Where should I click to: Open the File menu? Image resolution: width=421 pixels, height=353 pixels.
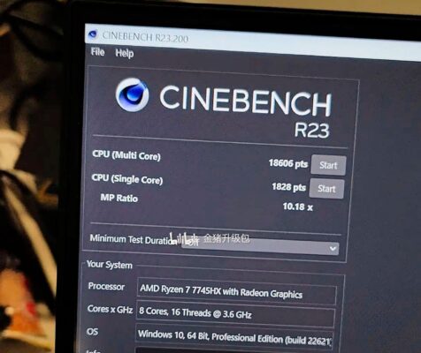97,52
